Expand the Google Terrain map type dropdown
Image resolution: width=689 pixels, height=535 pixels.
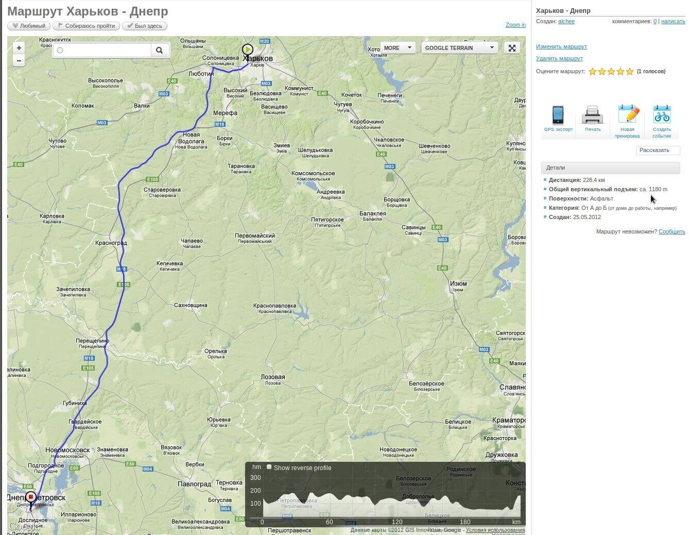click(x=459, y=48)
